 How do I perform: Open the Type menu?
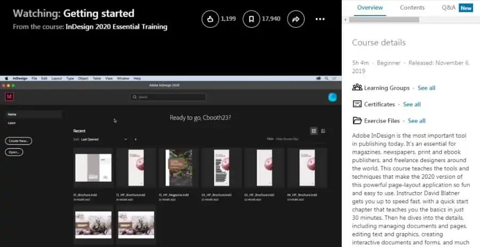point(70,78)
